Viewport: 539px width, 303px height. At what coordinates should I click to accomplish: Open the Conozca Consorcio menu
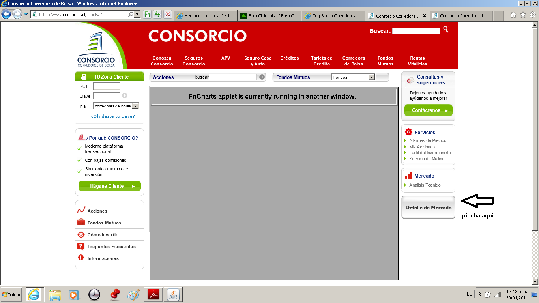coord(162,61)
